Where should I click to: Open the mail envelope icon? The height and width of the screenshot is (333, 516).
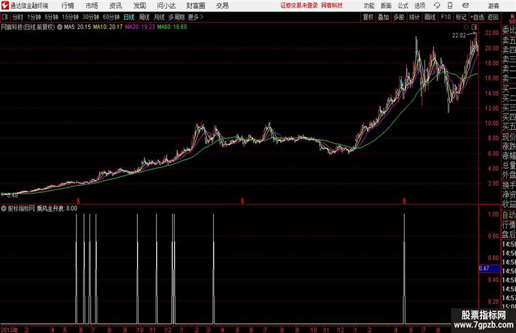[465, 5]
